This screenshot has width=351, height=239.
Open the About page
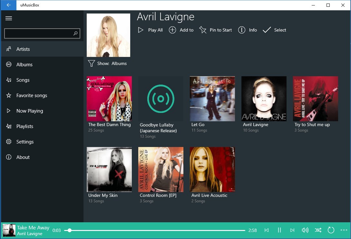[x=42, y=157]
